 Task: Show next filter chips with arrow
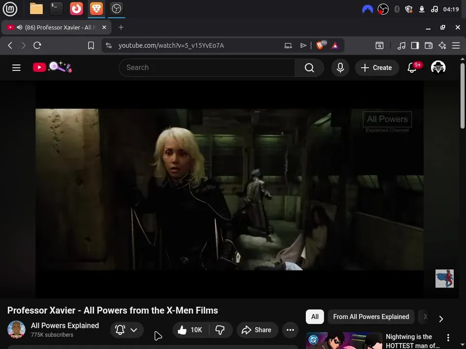(x=441, y=318)
